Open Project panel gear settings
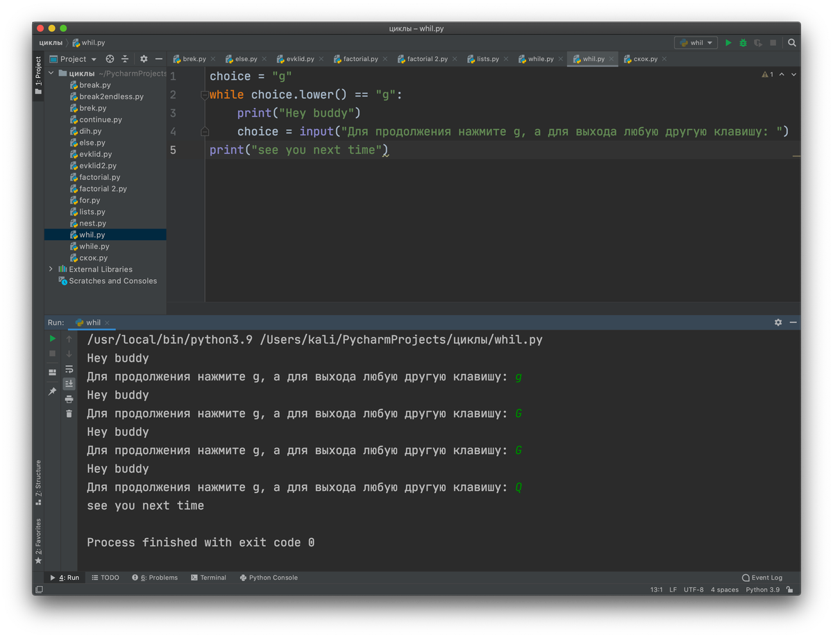833x638 pixels. click(144, 59)
